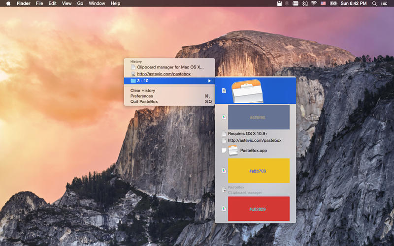The image size is (394, 246).
Task: Click the US flag input source icon
Action: [323, 3]
